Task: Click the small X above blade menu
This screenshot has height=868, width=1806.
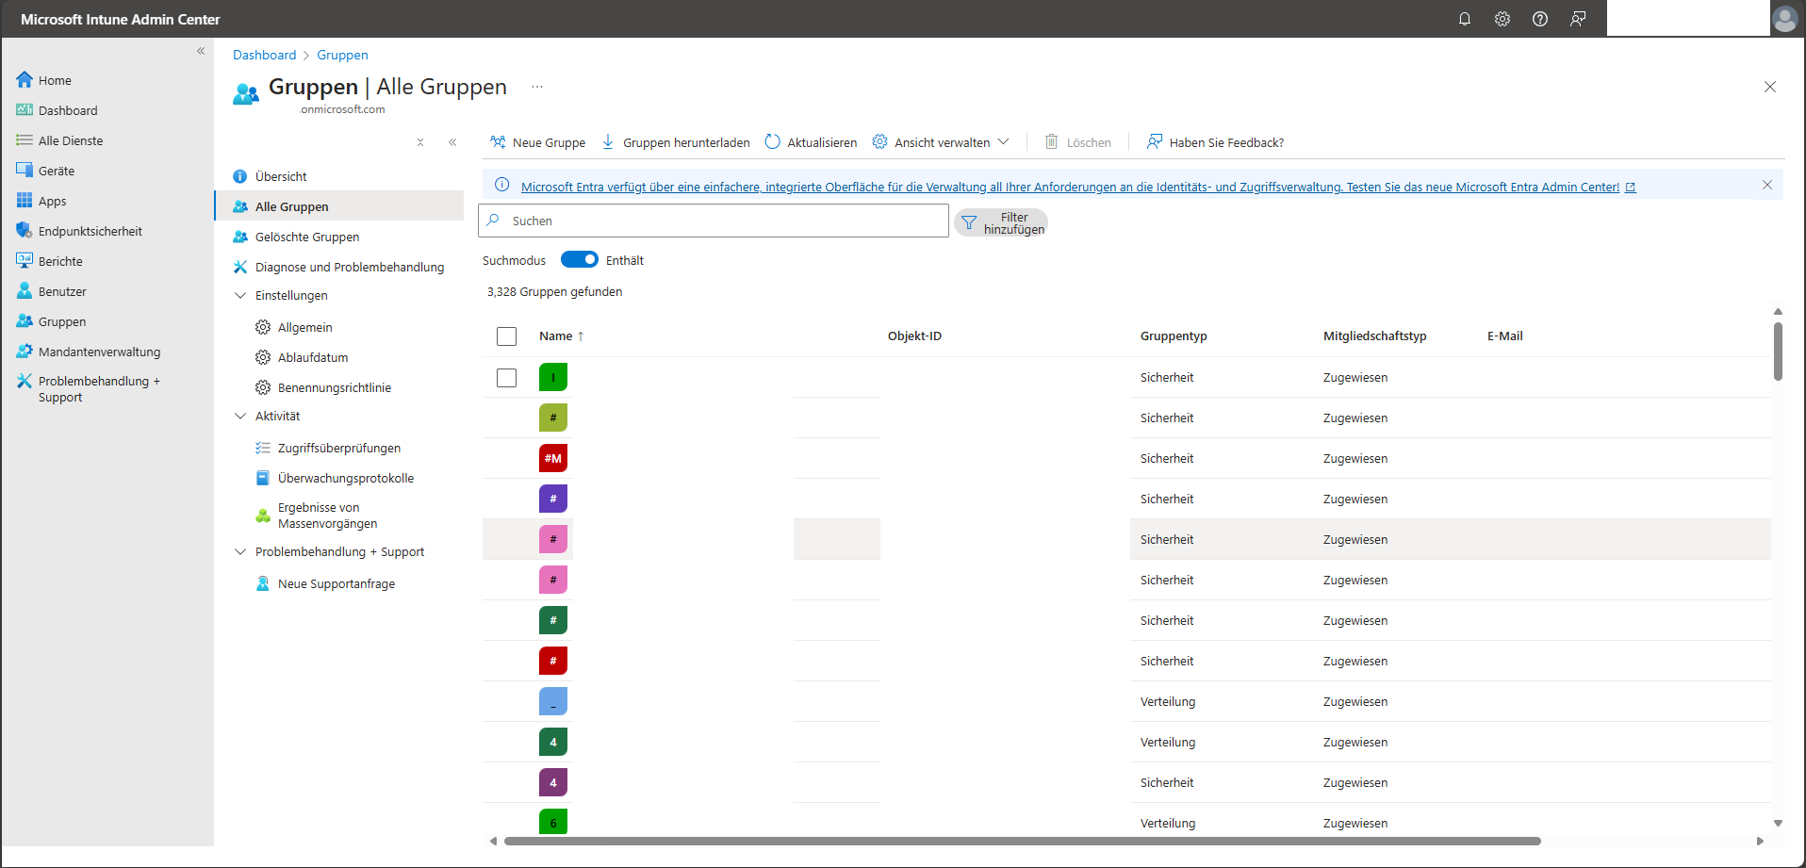Action: coord(420,142)
